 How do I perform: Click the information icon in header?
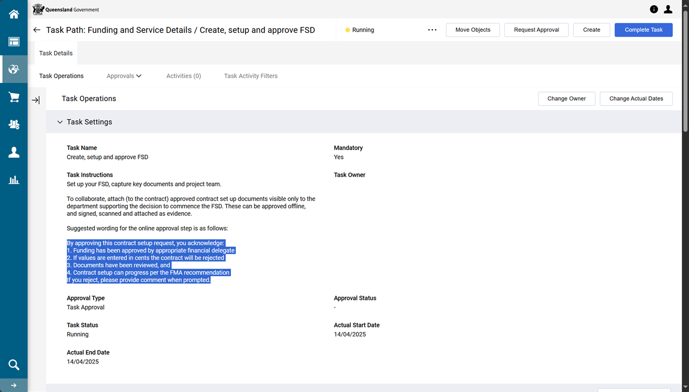654,9
